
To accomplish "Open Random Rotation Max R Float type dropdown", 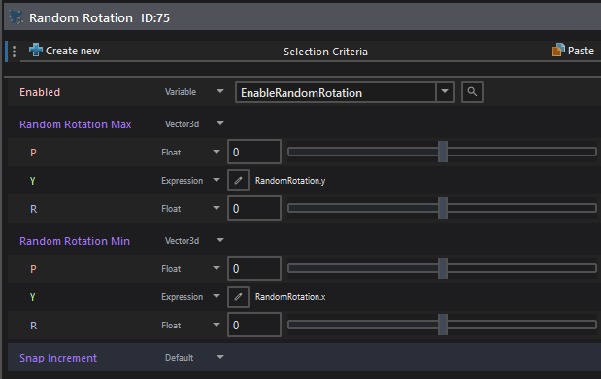I will [x=217, y=208].
